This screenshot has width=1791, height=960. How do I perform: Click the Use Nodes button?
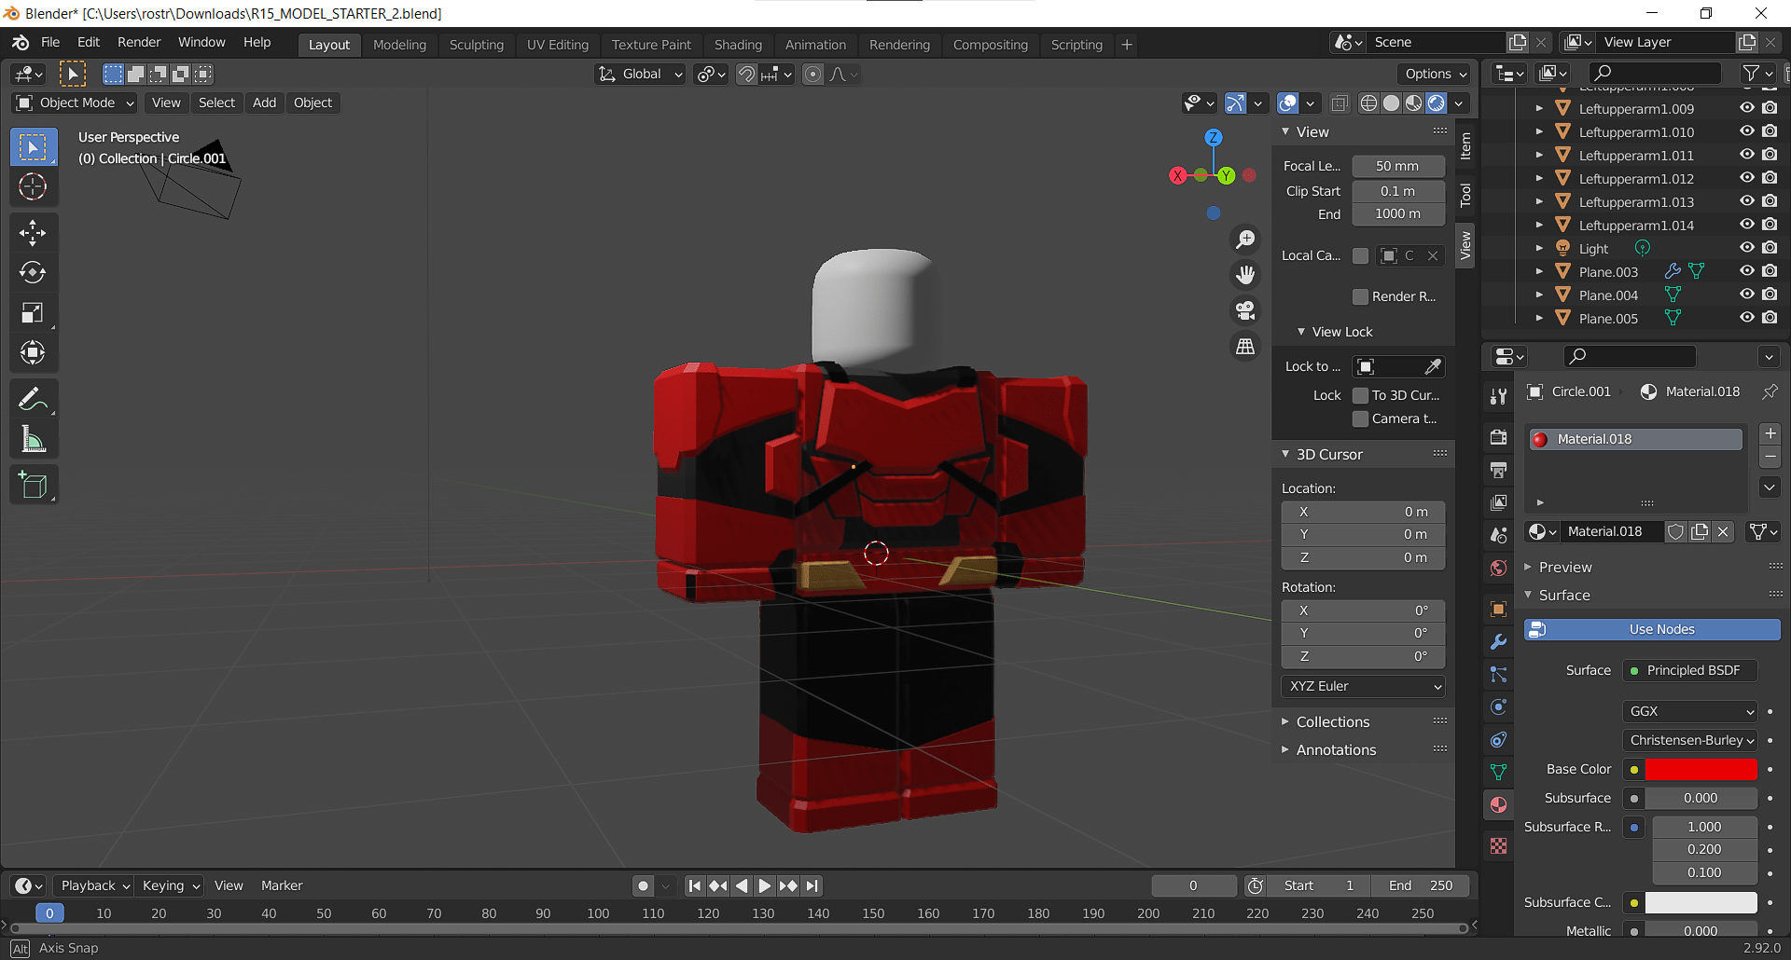point(1652,630)
